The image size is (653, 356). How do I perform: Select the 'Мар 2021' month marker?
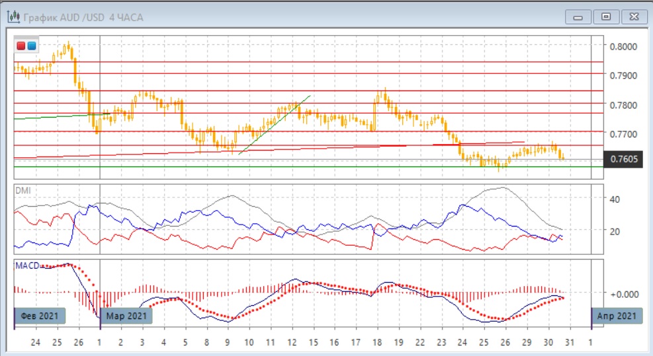126,316
